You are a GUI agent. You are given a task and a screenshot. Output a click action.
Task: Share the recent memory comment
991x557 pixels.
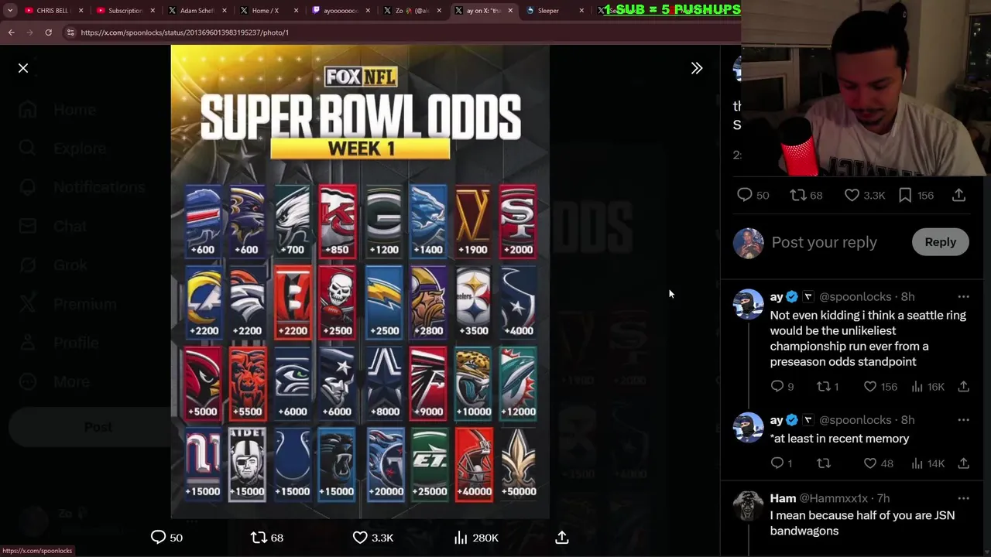tap(963, 463)
